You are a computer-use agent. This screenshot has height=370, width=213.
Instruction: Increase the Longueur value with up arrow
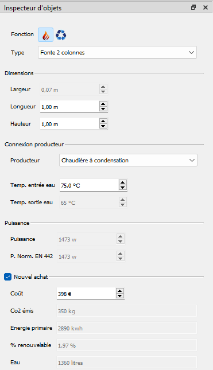coord(103,104)
